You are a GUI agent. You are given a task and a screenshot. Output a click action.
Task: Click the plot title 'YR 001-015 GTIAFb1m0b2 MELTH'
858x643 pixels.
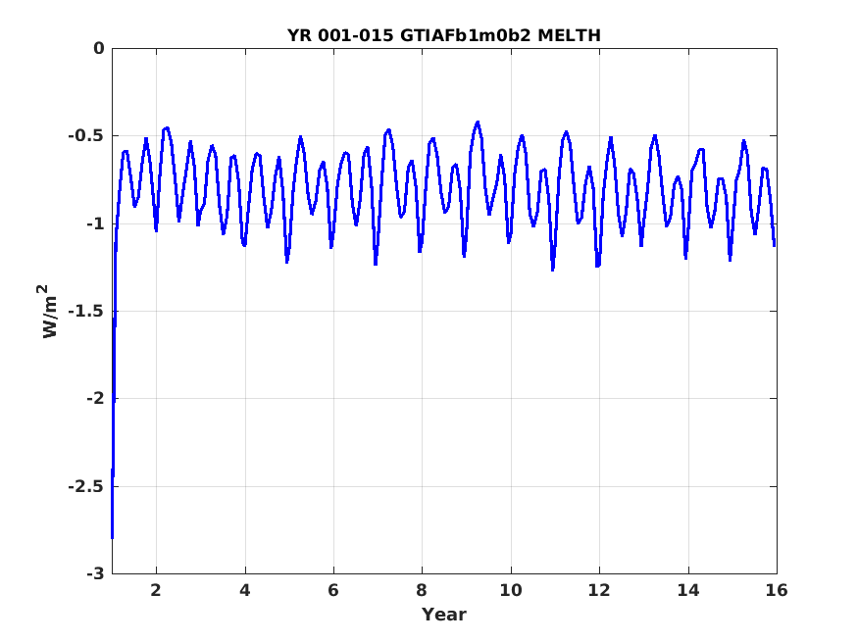click(444, 35)
